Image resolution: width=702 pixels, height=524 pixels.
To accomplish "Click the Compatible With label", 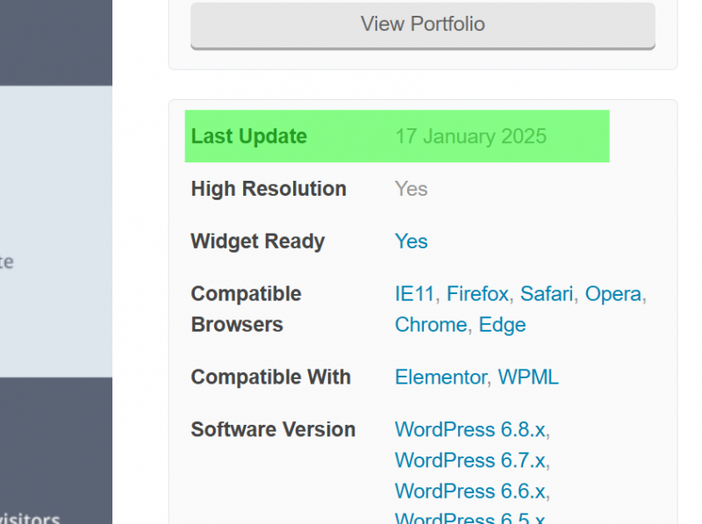I will 270,377.
